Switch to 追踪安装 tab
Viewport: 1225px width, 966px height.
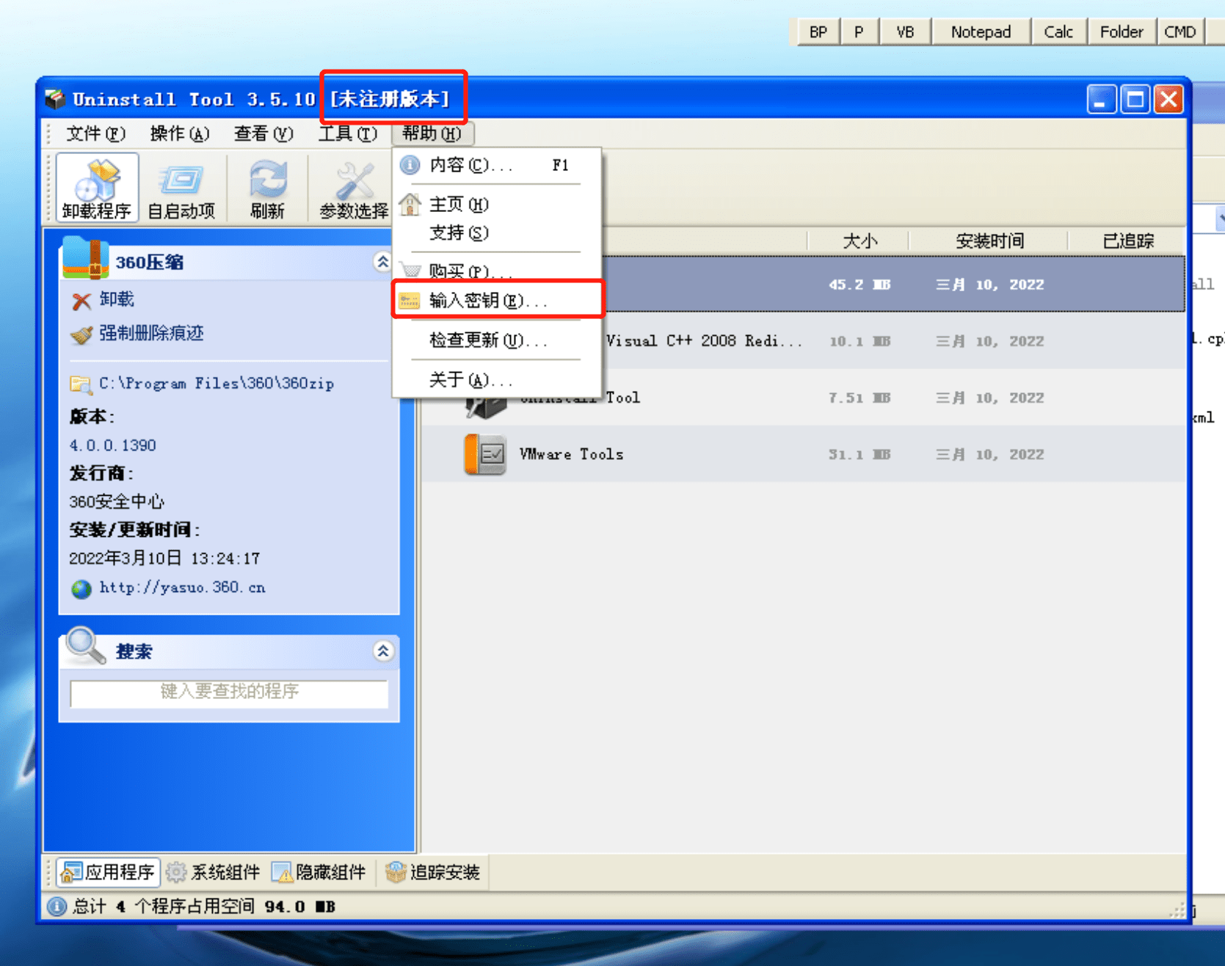point(433,872)
